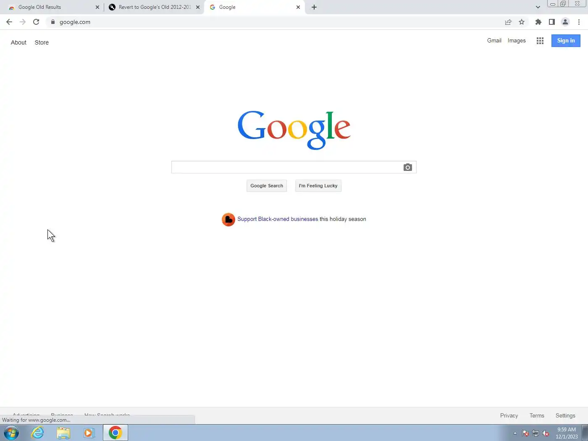
Task: Close the Google Old Results tab
Action: [97, 7]
